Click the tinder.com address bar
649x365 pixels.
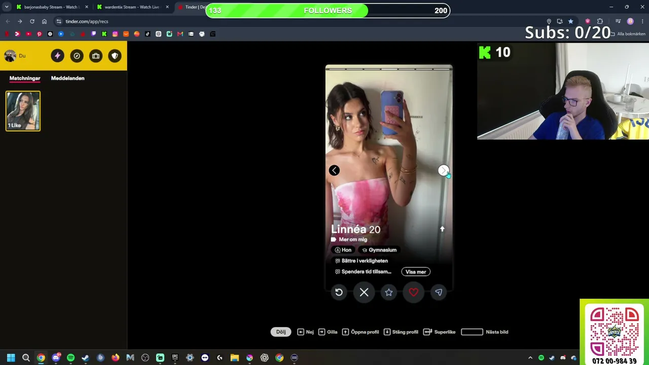click(304, 21)
